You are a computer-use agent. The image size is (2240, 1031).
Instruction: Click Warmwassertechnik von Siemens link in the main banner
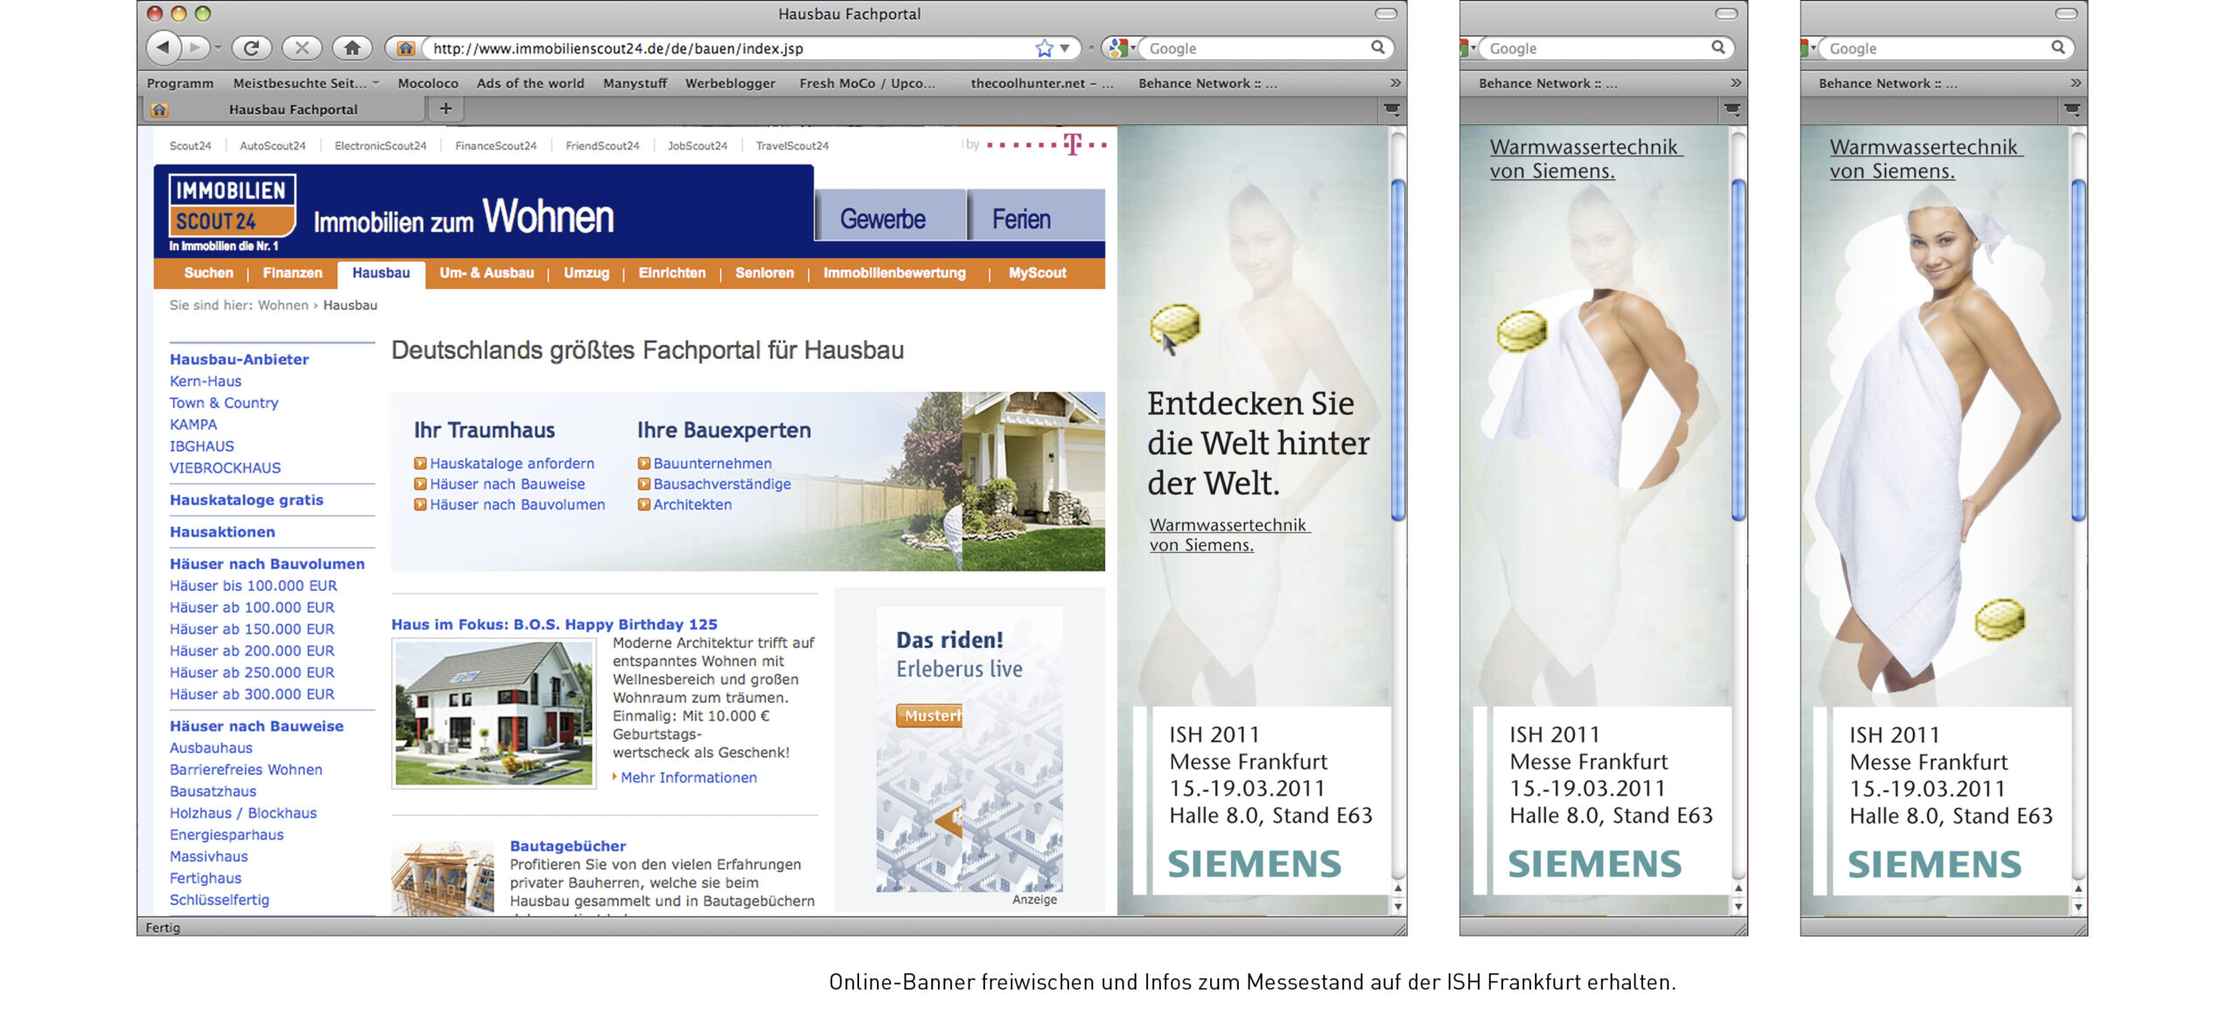pyautogui.click(x=1228, y=534)
